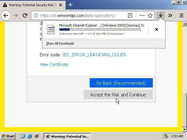Expand more tools overflow chevron
The height and width of the screenshot is (140, 187).
click(170, 15)
